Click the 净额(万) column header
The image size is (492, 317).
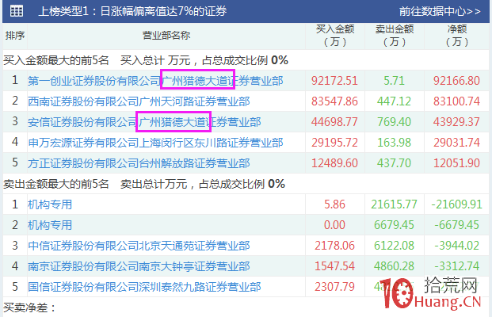(457, 36)
